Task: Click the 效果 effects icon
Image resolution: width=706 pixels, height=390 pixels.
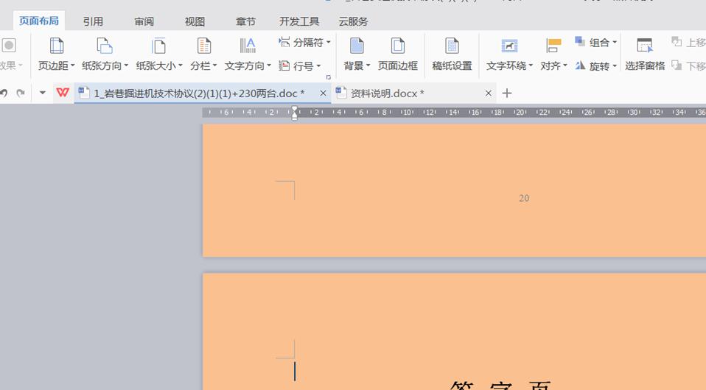Action: click(x=9, y=46)
